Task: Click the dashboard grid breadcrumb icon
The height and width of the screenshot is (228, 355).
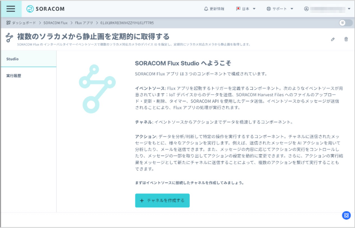Action: (x=8, y=22)
